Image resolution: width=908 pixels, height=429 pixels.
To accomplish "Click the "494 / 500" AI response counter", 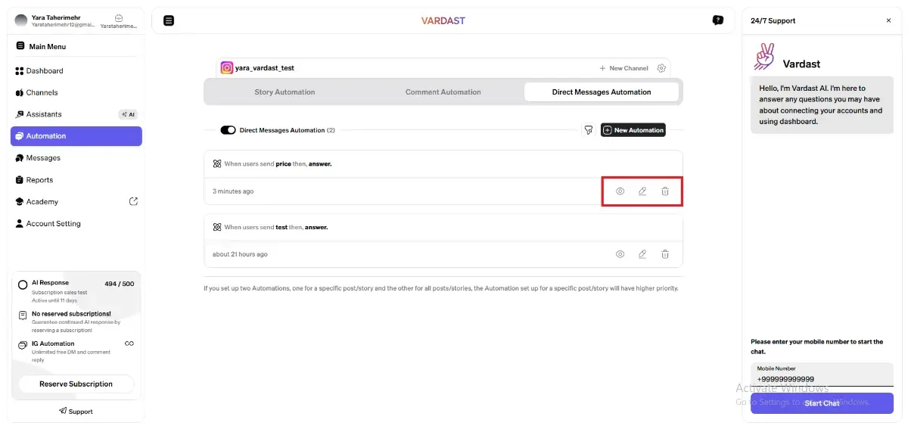I will pyautogui.click(x=120, y=284).
